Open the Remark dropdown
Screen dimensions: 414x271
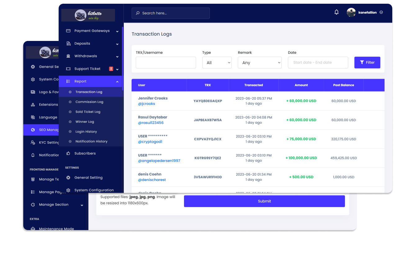pyautogui.click(x=259, y=63)
